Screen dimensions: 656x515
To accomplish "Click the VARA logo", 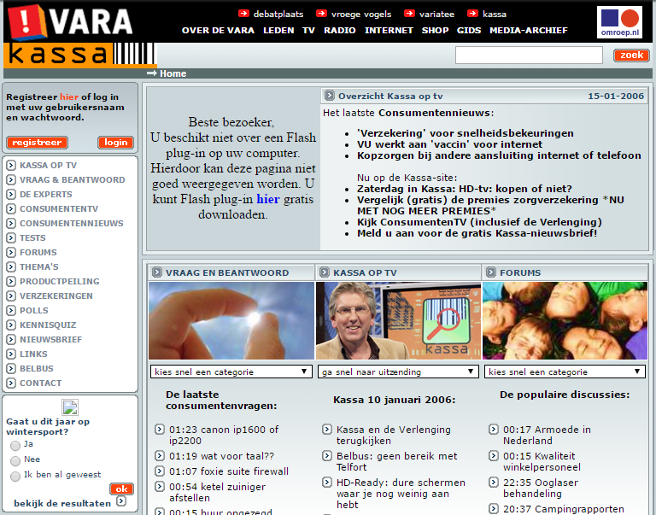I will (70, 21).
